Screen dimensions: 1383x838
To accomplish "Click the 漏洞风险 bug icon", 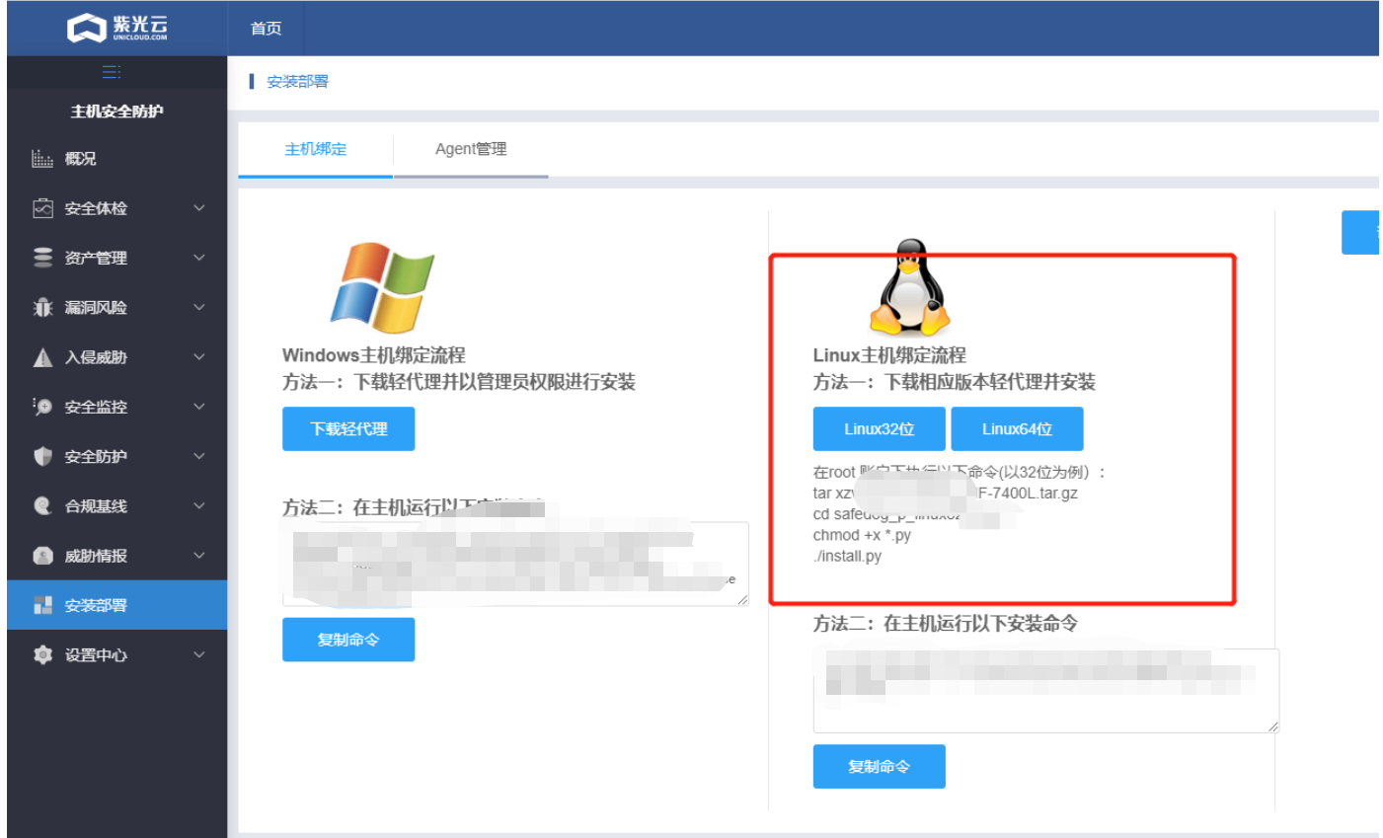I will point(42,308).
